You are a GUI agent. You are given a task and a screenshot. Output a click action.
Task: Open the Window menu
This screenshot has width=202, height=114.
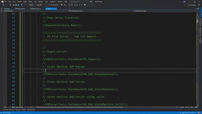(60, 2)
